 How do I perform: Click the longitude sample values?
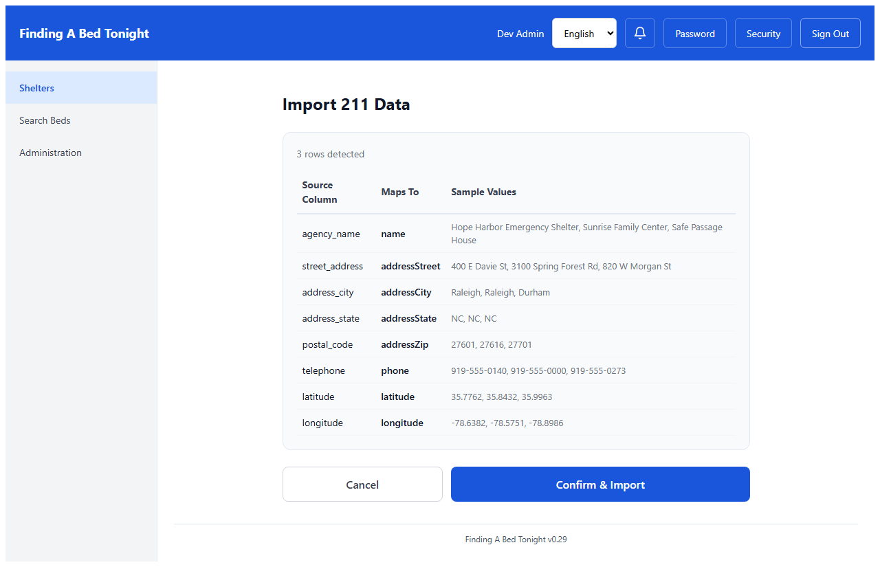tap(507, 423)
